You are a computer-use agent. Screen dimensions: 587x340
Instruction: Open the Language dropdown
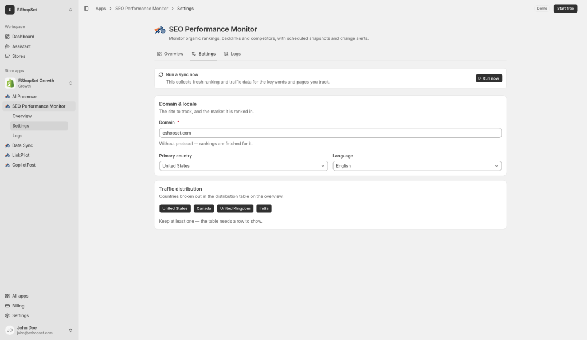coord(417,166)
